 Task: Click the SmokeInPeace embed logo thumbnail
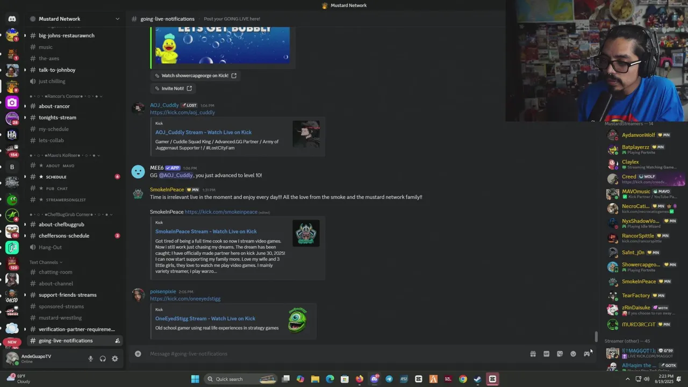click(306, 234)
